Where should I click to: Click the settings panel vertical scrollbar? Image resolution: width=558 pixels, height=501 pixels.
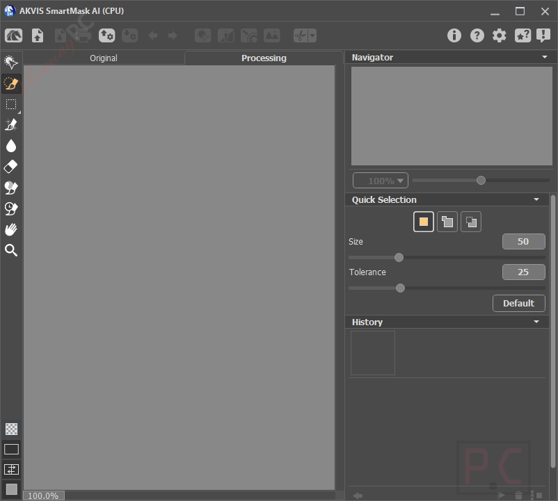[553, 331]
